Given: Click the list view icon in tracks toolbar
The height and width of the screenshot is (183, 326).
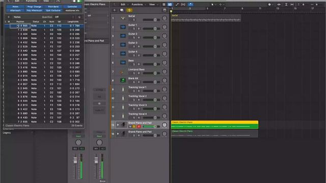Looking at the screenshot, I should [x=164, y=5].
